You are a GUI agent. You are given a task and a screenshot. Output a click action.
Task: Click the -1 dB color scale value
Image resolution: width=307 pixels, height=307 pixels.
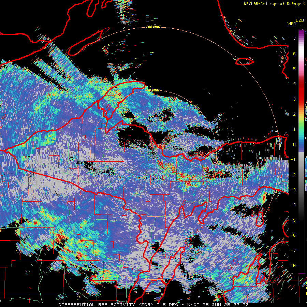pos(293,160)
